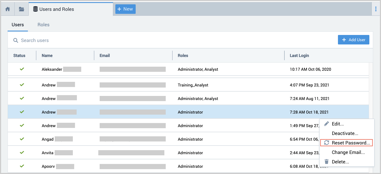
Task: Switch to the Roles tab
Action: point(43,25)
